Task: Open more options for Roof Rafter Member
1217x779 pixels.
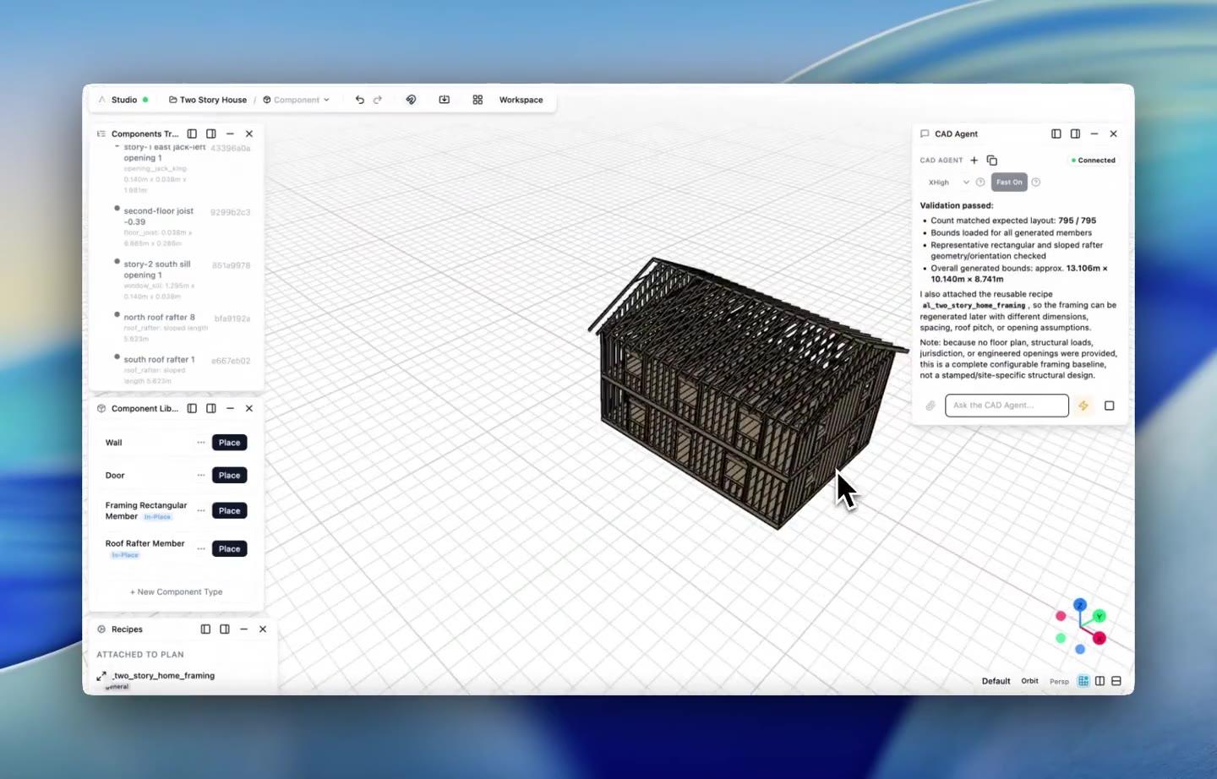Action: 201,549
